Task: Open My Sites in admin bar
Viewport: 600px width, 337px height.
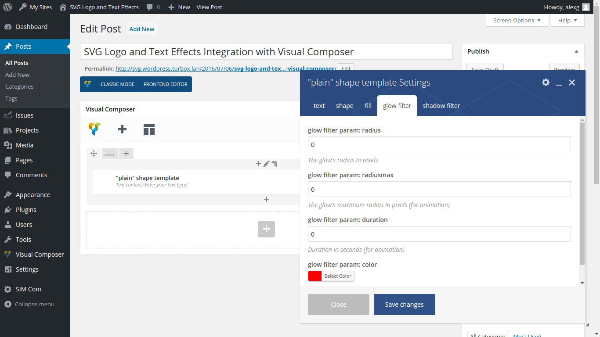Action: (x=35, y=7)
